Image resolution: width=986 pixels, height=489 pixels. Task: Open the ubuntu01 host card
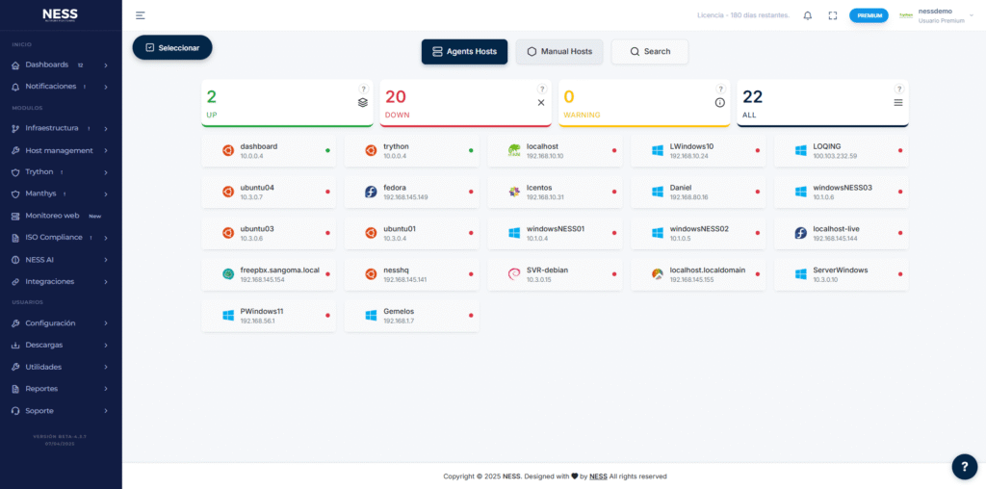pyautogui.click(x=412, y=233)
